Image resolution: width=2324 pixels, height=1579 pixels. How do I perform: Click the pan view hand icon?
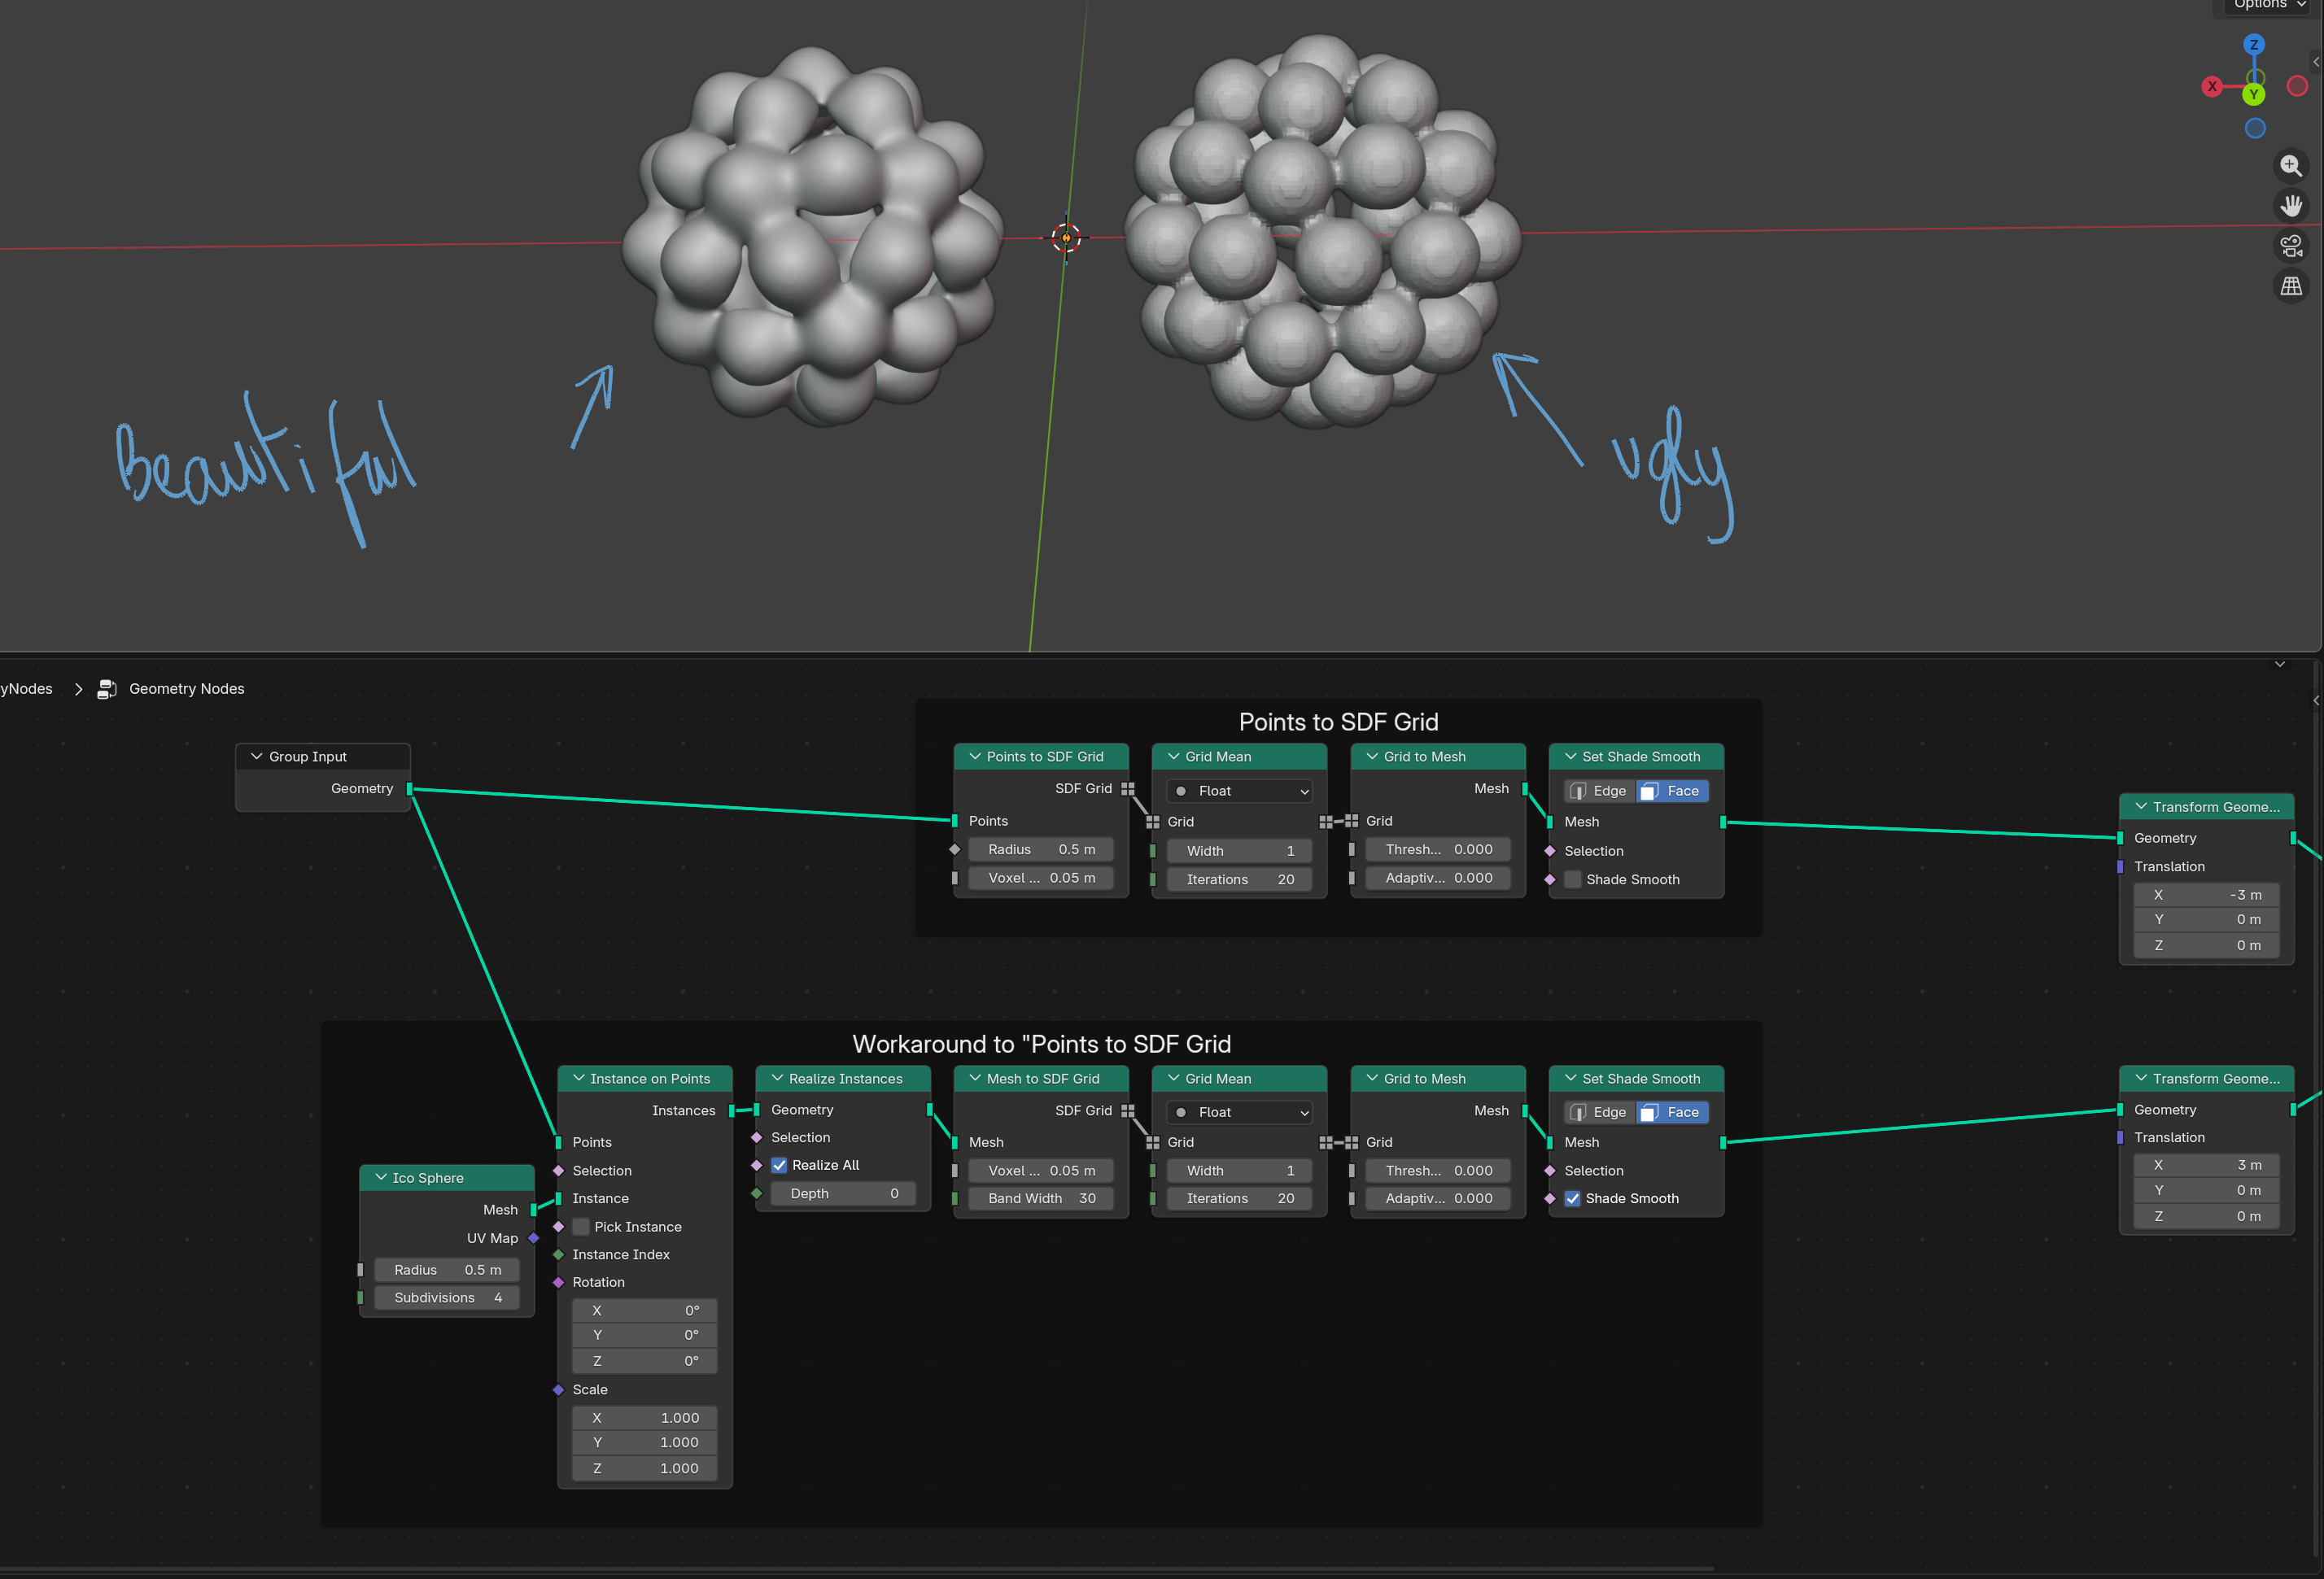2290,206
